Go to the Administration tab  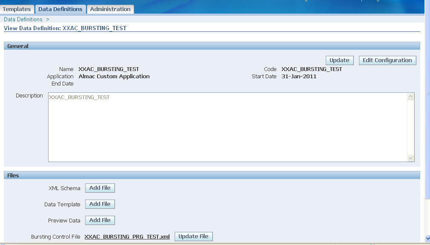[x=110, y=9]
